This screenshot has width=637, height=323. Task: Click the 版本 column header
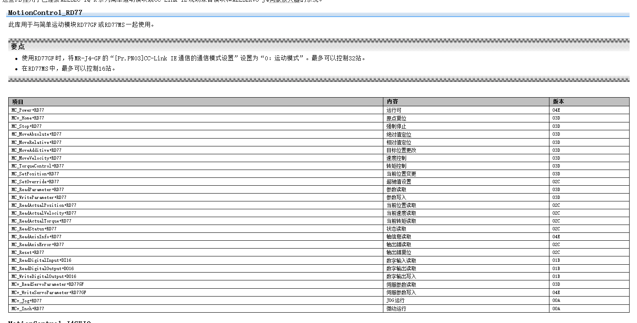pyautogui.click(x=558, y=102)
